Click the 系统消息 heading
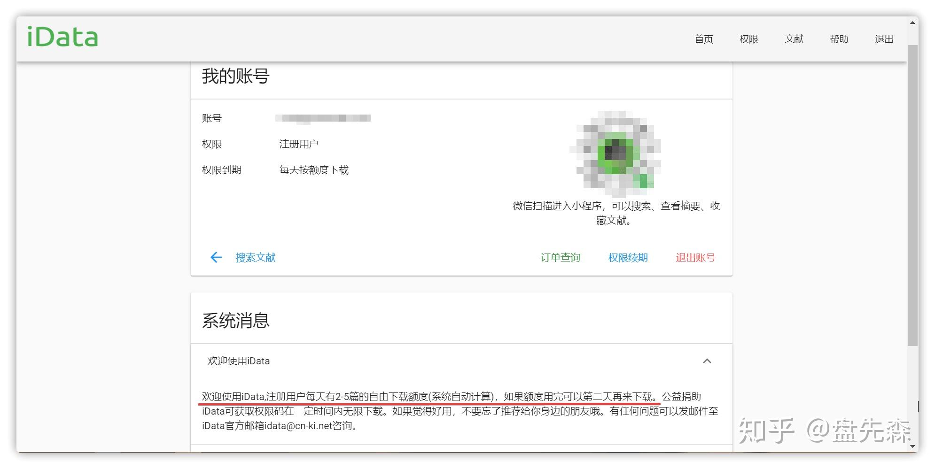The image size is (935, 469). tap(235, 321)
